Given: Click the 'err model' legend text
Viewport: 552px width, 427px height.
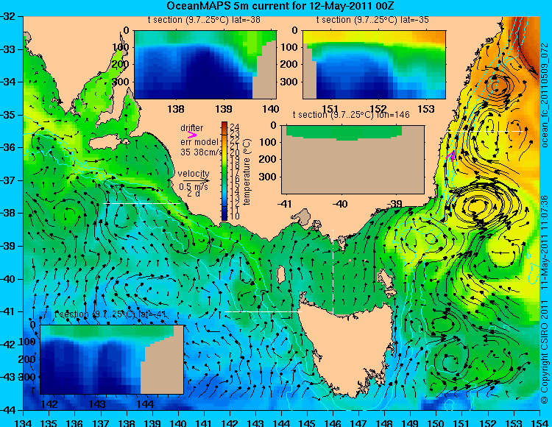Looking at the screenshot, I should tap(199, 142).
